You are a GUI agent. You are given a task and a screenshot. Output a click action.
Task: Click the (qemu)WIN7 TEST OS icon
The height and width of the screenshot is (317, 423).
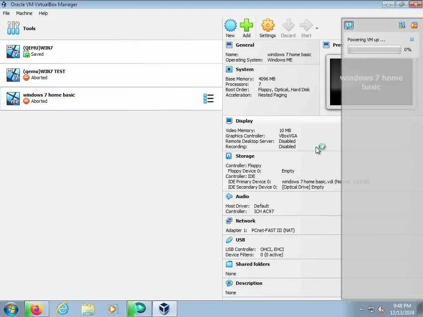pyautogui.click(x=13, y=75)
